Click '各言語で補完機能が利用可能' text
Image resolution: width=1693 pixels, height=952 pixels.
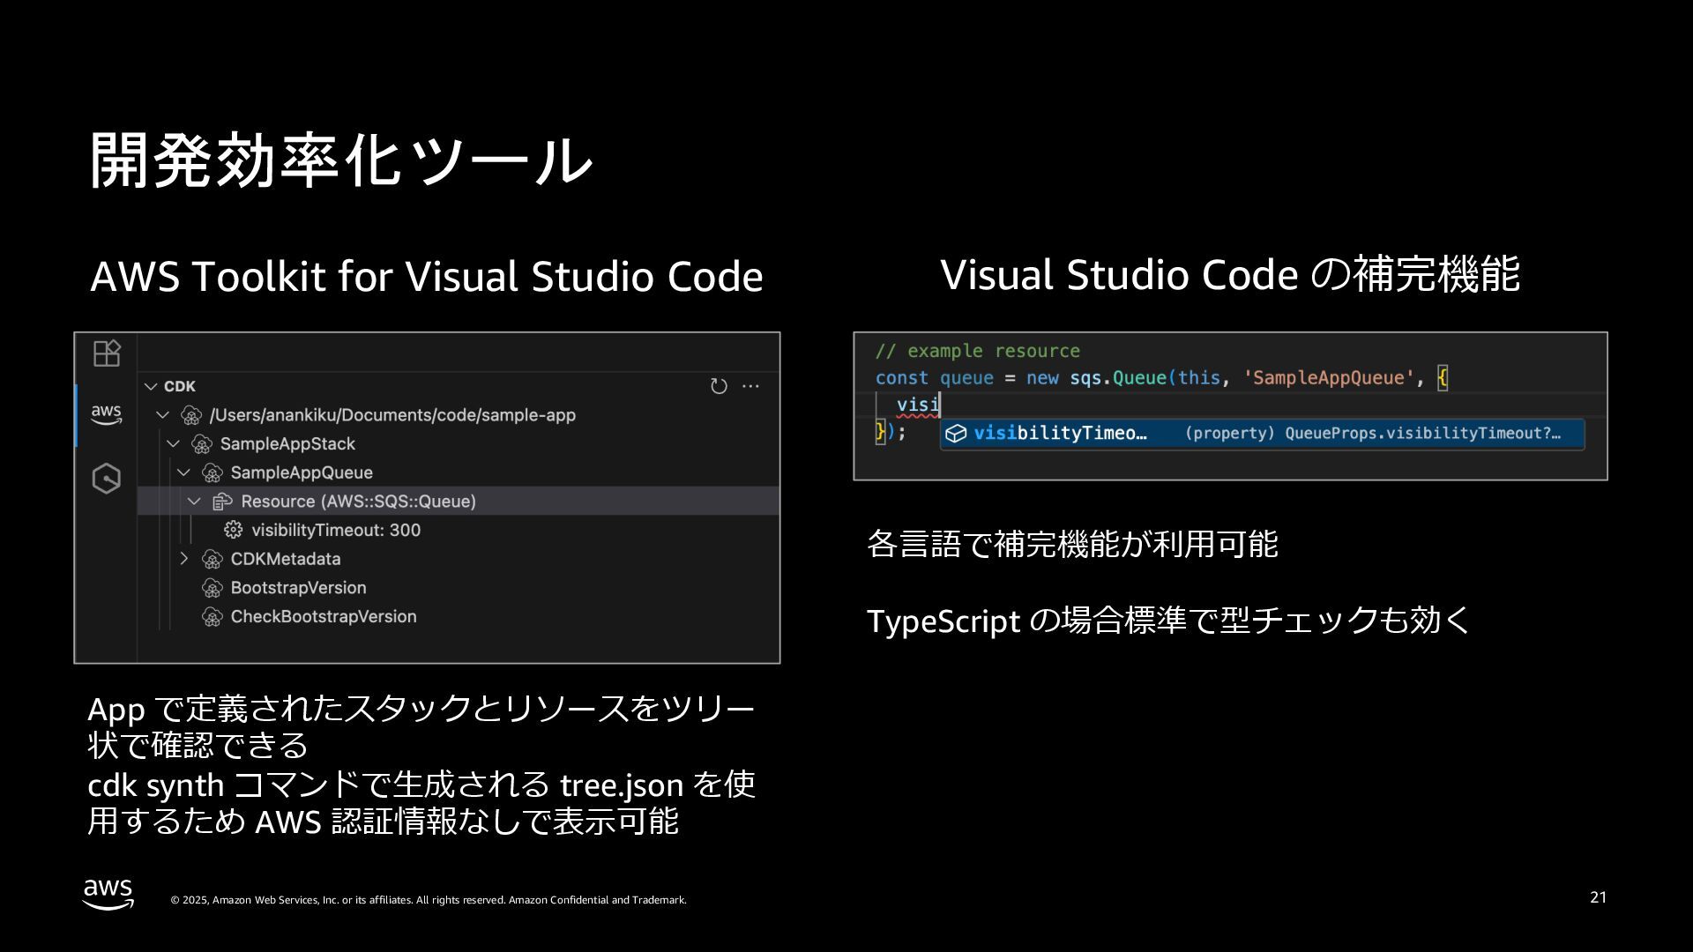tap(1072, 544)
